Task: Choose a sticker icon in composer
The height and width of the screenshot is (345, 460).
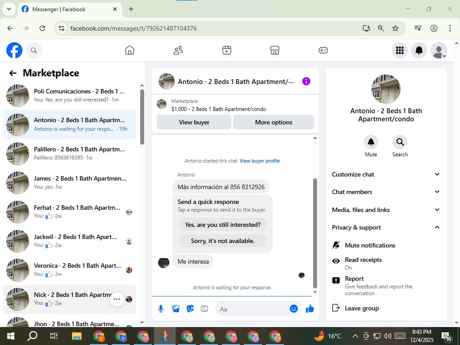Action: pyautogui.click(x=190, y=309)
